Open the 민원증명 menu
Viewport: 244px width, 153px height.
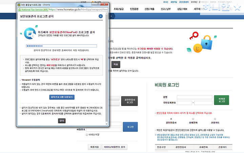click(134, 9)
